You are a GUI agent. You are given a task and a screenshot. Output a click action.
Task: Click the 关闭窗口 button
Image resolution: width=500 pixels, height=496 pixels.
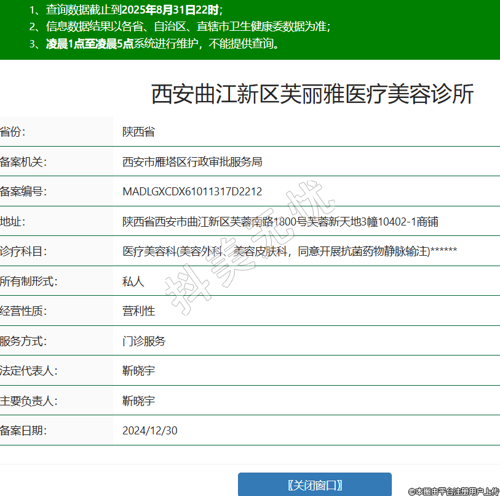[x=314, y=484]
